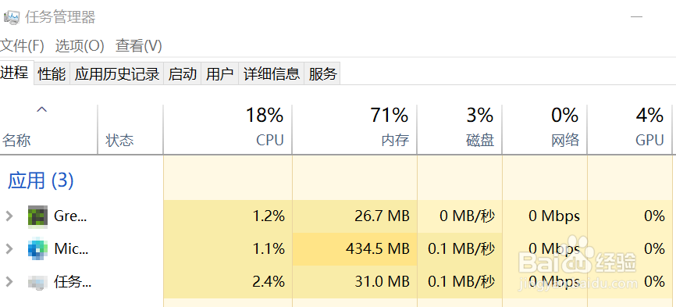This screenshot has width=676, height=307.
Task: Expand the Gre... process group
Action: 9,216
